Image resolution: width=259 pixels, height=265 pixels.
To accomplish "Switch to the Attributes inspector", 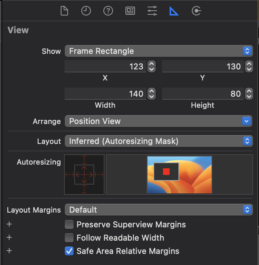I will (152, 11).
